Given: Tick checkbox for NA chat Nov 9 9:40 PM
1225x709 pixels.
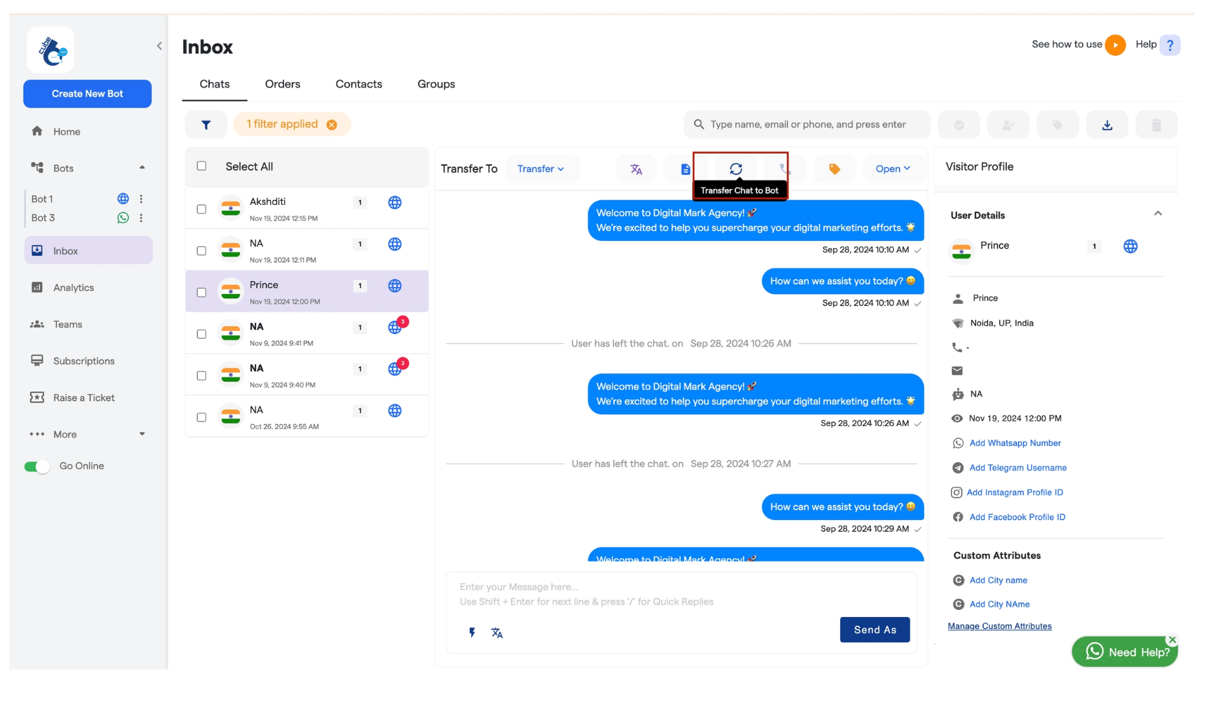Looking at the screenshot, I should (x=202, y=376).
